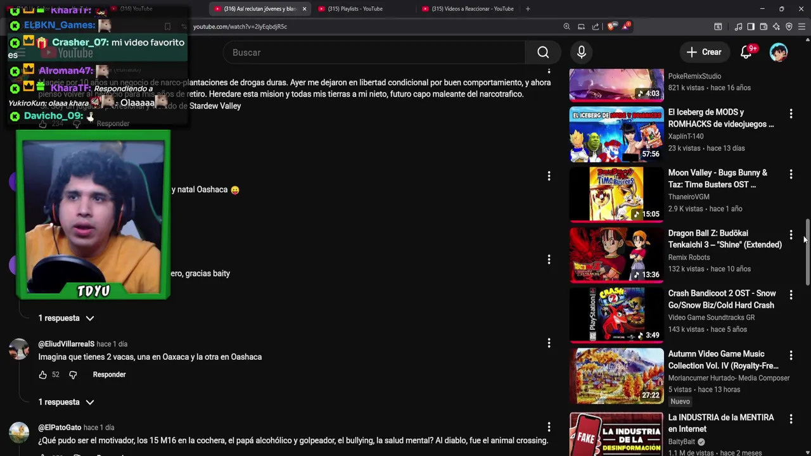Open 'Crash Bandicoot 2 OST - Snow Go' video title
Image resolution: width=811 pixels, height=456 pixels.
[x=722, y=299]
